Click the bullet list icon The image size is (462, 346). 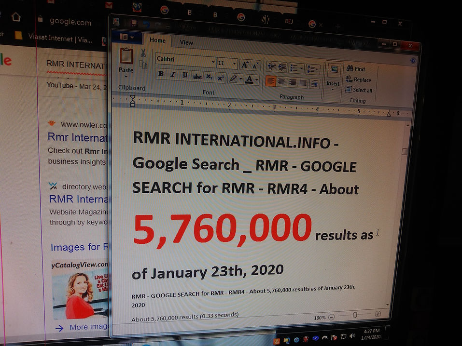coord(294,68)
